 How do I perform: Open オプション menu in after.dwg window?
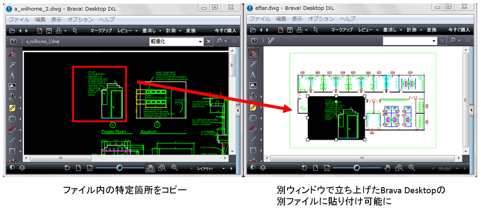(x=321, y=19)
